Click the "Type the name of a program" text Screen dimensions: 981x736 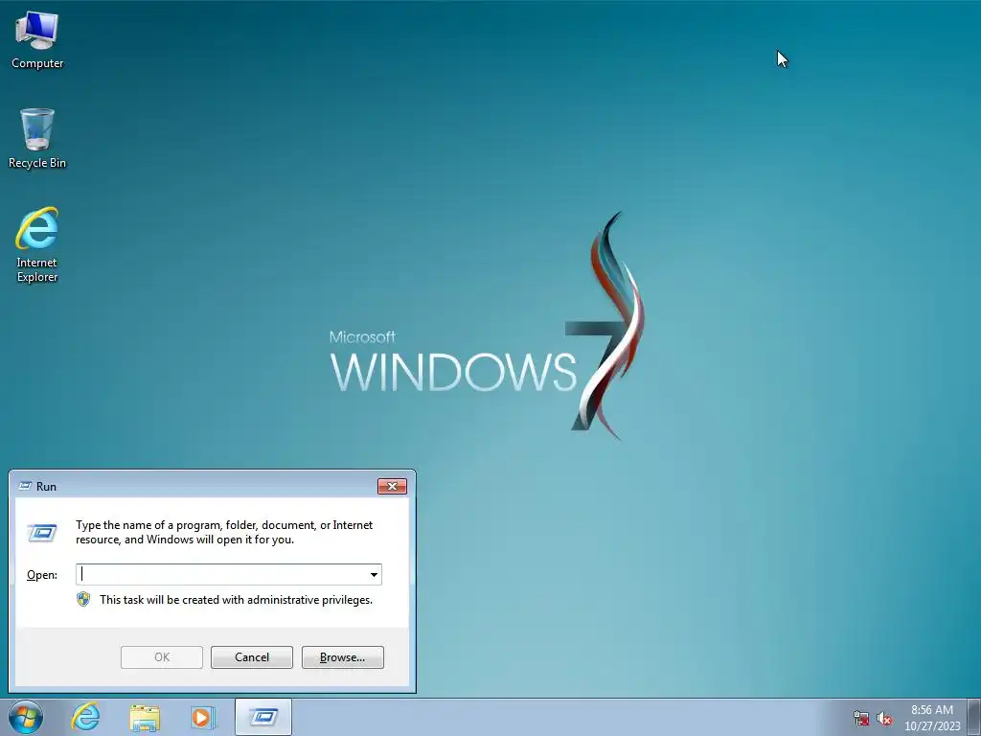click(x=224, y=532)
